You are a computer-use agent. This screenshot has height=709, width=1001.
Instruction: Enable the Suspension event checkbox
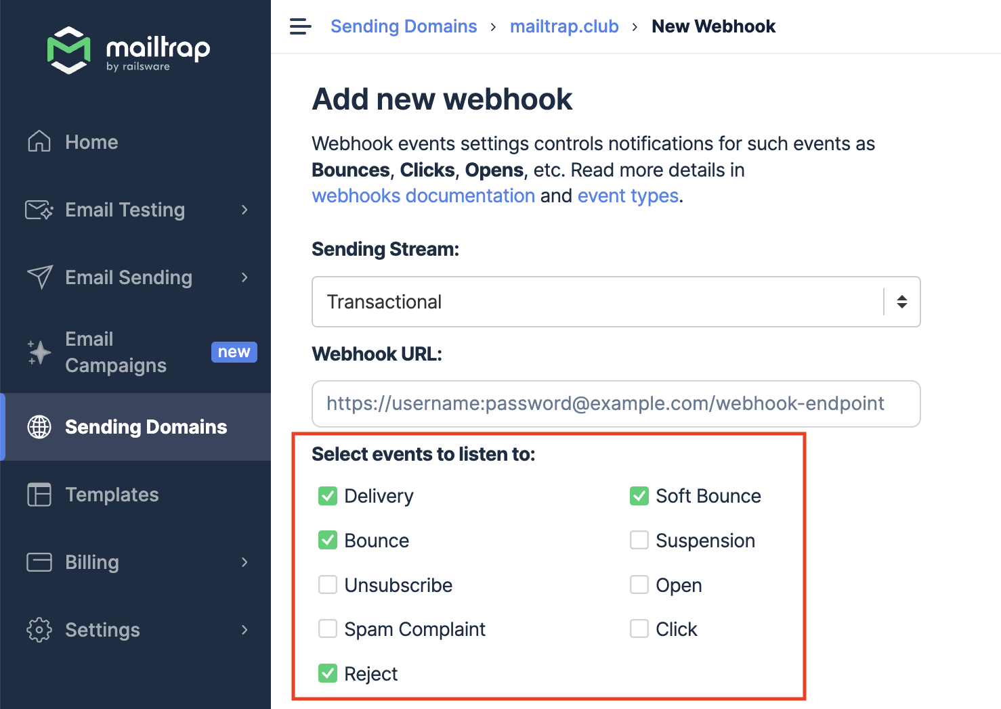(x=639, y=540)
